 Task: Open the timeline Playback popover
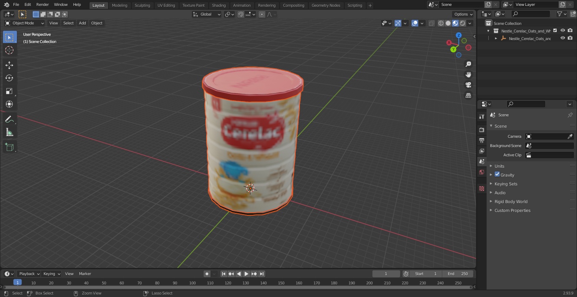tap(29, 274)
